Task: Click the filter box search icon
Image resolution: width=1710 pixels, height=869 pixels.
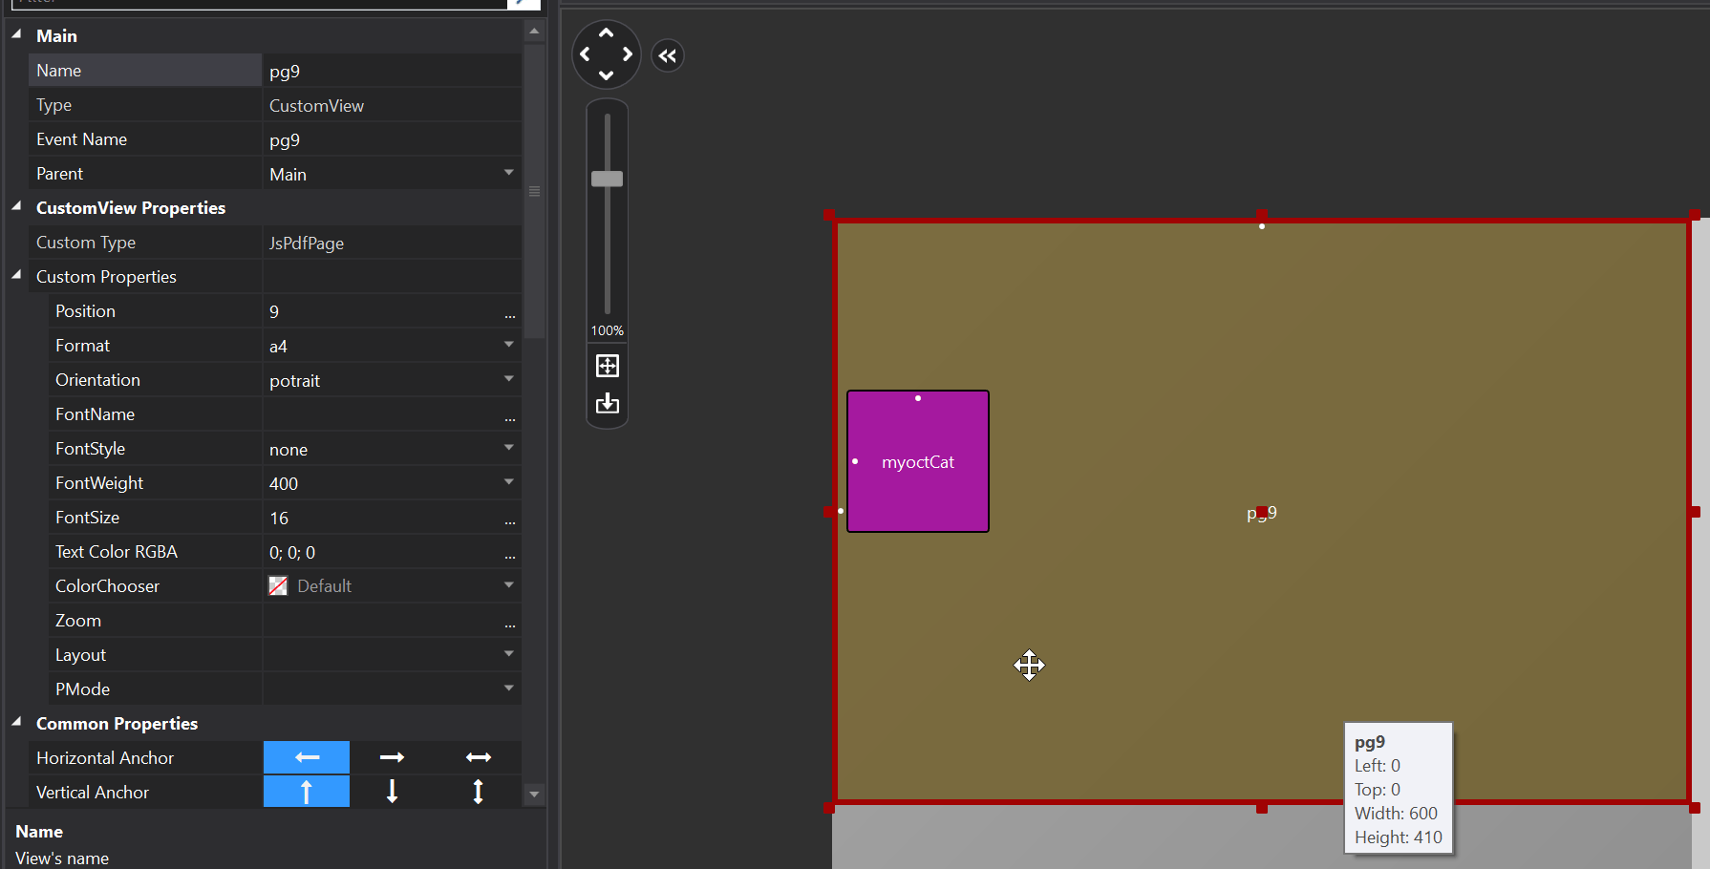Action: [x=524, y=3]
